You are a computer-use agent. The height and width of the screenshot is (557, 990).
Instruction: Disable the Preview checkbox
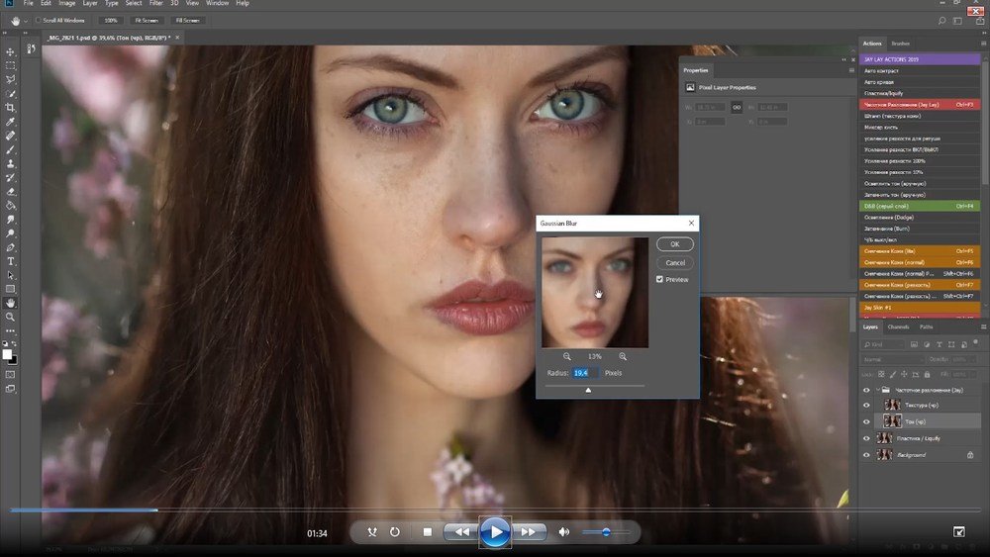[x=660, y=280]
